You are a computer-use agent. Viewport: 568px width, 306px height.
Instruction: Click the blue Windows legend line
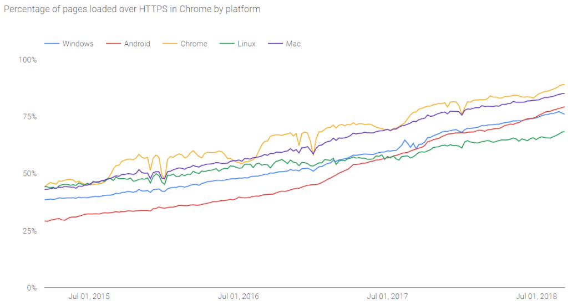point(52,44)
